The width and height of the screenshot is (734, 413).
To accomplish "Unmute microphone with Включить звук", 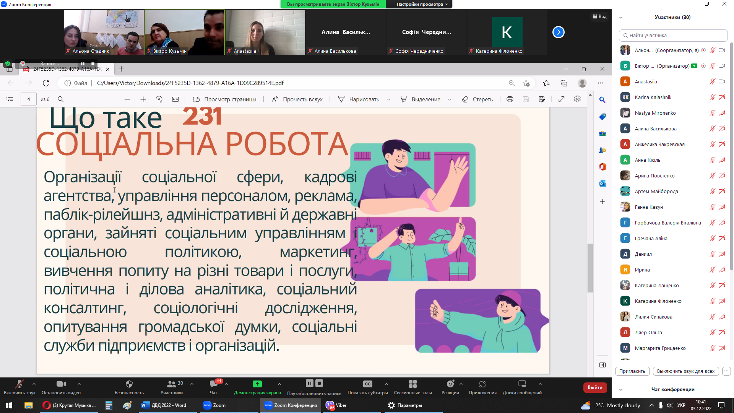I will point(19,384).
